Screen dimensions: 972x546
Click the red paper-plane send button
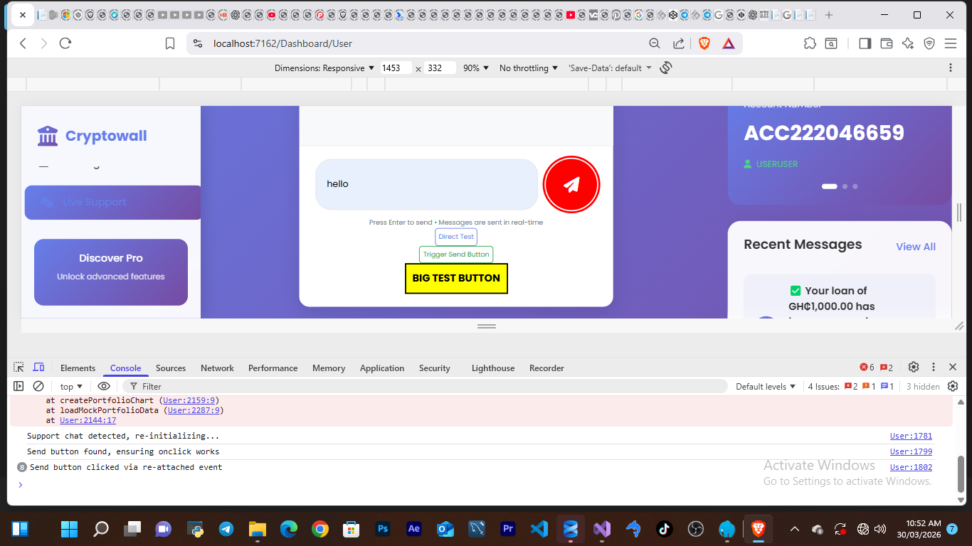click(x=571, y=185)
